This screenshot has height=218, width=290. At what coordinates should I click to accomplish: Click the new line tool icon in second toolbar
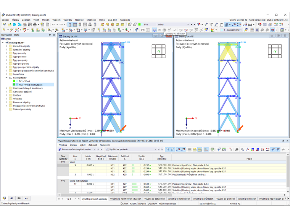coord(12,30)
